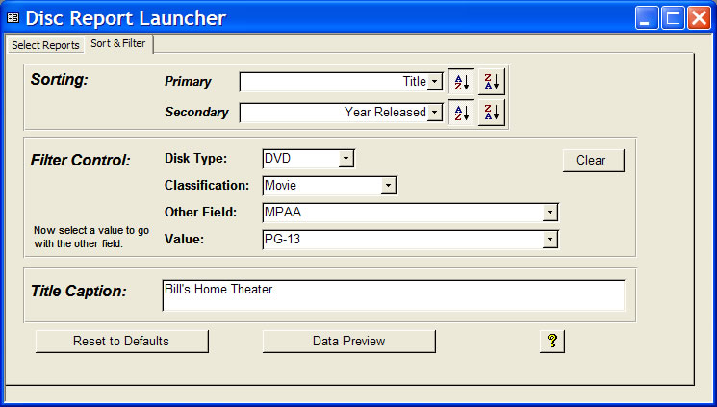The height and width of the screenshot is (407, 717).
Task: Click Reset to Defaults button
Action: click(121, 342)
